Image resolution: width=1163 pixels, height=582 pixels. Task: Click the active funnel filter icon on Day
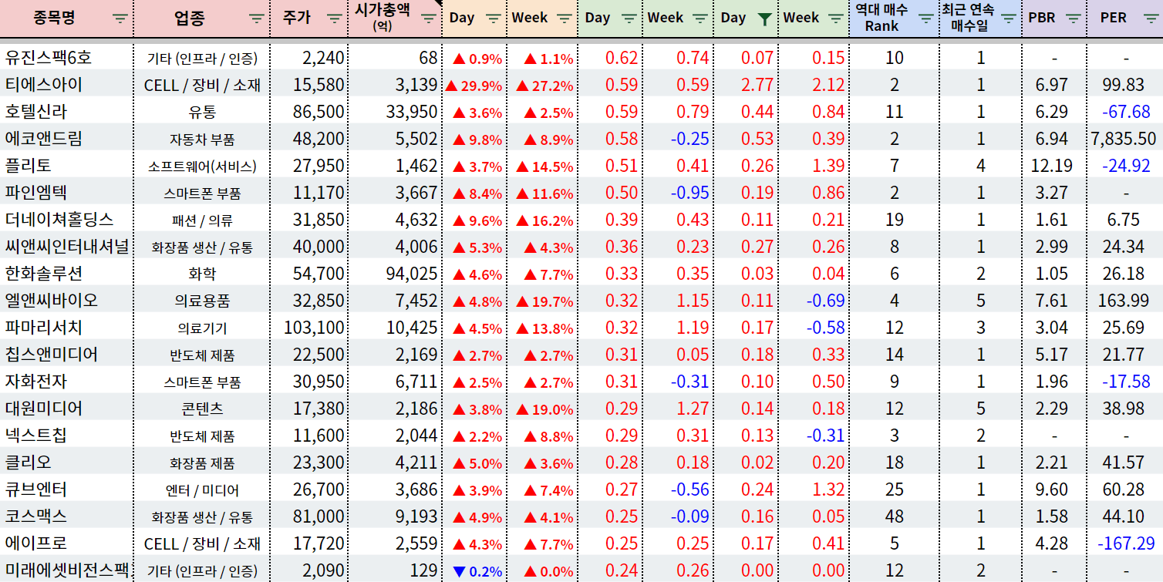click(x=765, y=19)
